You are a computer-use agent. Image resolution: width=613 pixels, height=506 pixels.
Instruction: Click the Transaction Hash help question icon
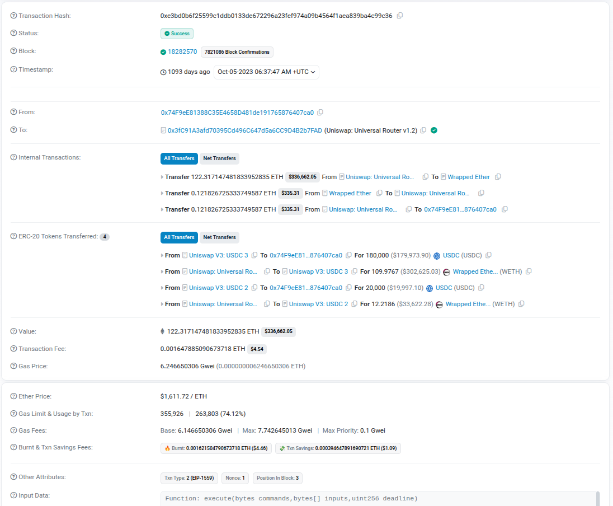[13, 16]
